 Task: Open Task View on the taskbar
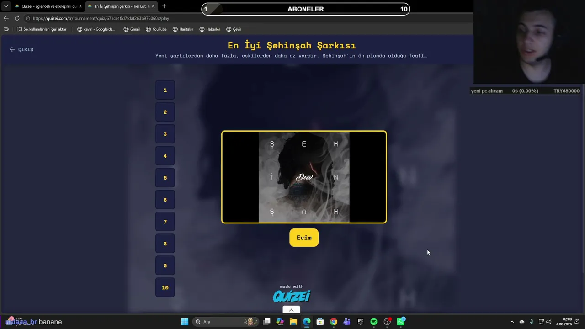click(x=267, y=322)
